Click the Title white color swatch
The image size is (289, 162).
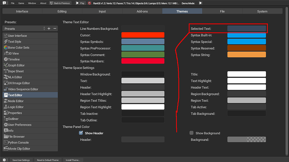coord(247,74)
